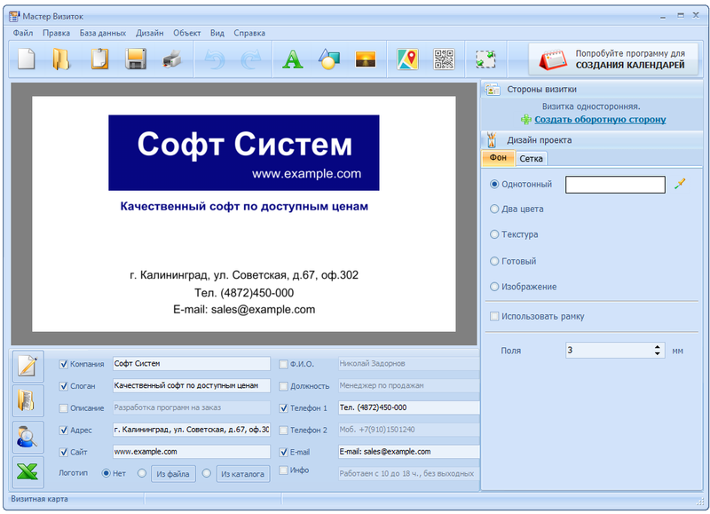Enable the Описание checkbox
This screenshot has height=514, width=710.
[x=63, y=407]
